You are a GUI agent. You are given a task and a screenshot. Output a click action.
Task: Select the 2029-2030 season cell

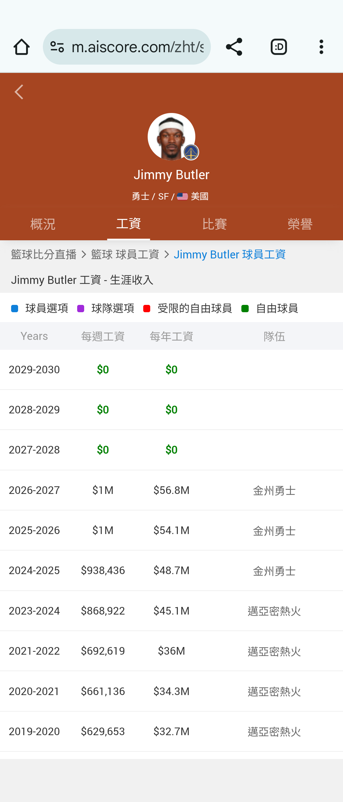click(x=34, y=369)
